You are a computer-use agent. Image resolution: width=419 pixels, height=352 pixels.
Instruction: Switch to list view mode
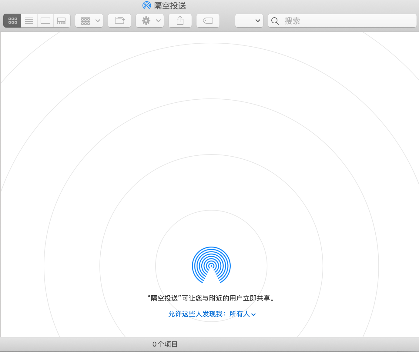coord(29,21)
